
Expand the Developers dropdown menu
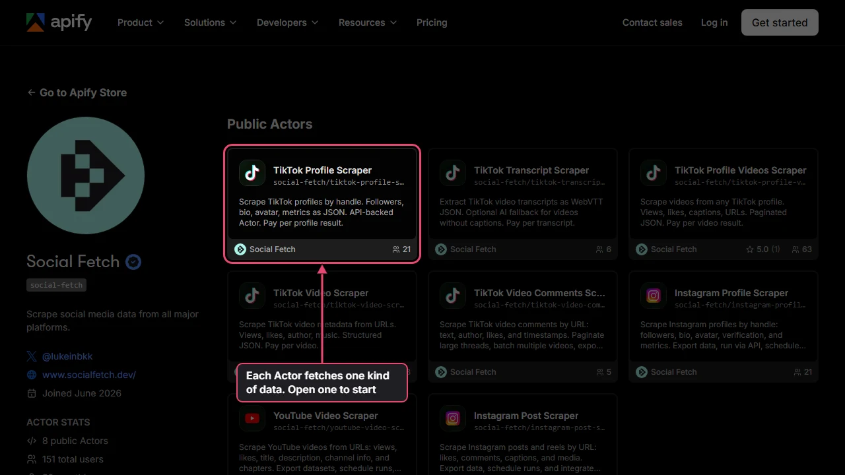[288, 22]
